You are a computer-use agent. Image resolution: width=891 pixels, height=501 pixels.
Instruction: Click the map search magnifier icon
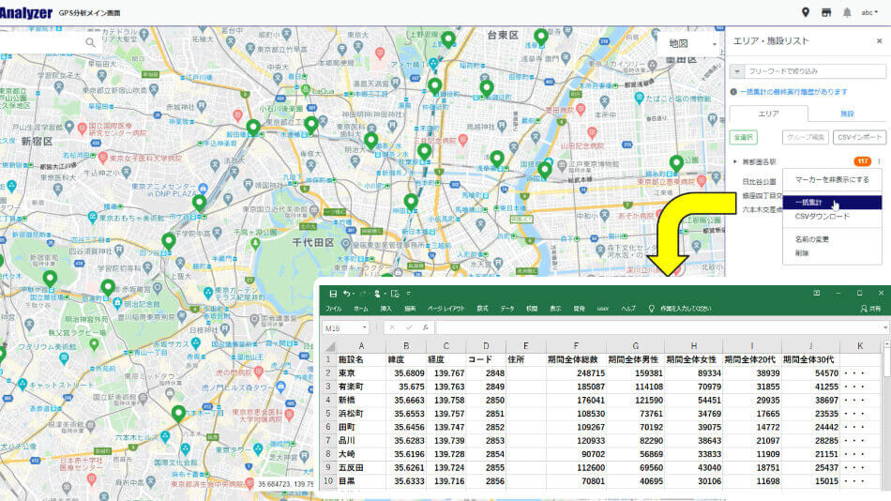91,42
